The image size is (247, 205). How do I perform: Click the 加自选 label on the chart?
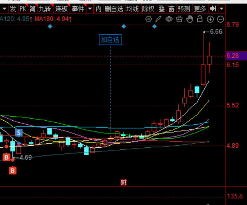[x=110, y=40]
